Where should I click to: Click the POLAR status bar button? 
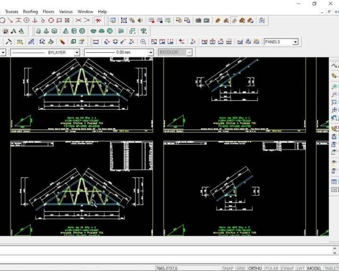[271, 268]
